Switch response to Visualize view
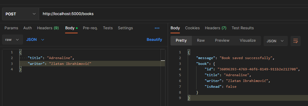Image resolution: width=308 pixels, height=106 pixels. [x=248, y=41]
